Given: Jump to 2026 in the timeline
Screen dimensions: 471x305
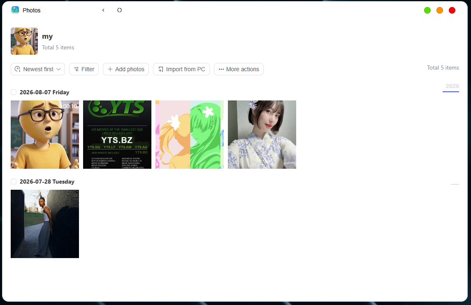Looking at the screenshot, I should tap(452, 86).
